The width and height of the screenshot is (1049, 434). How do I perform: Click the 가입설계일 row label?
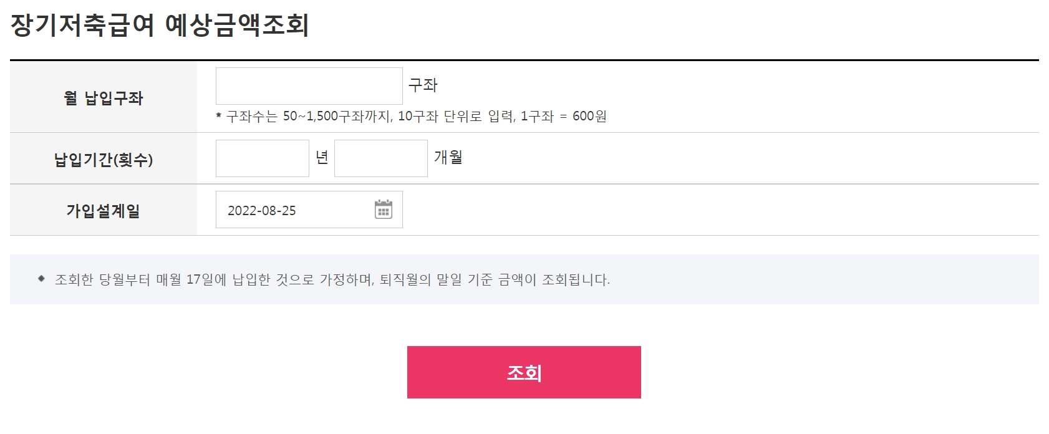pyautogui.click(x=104, y=211)
